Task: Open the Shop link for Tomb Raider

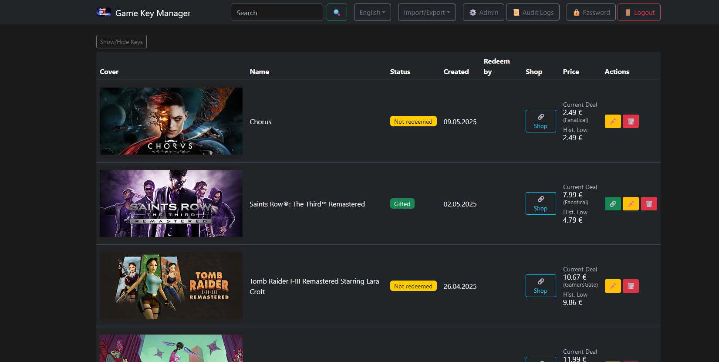Action: tap(540, 286)
